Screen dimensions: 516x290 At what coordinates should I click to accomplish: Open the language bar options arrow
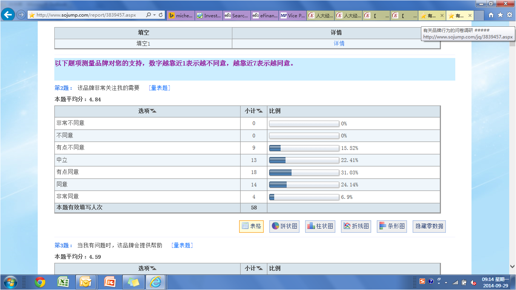pos(439,283)
